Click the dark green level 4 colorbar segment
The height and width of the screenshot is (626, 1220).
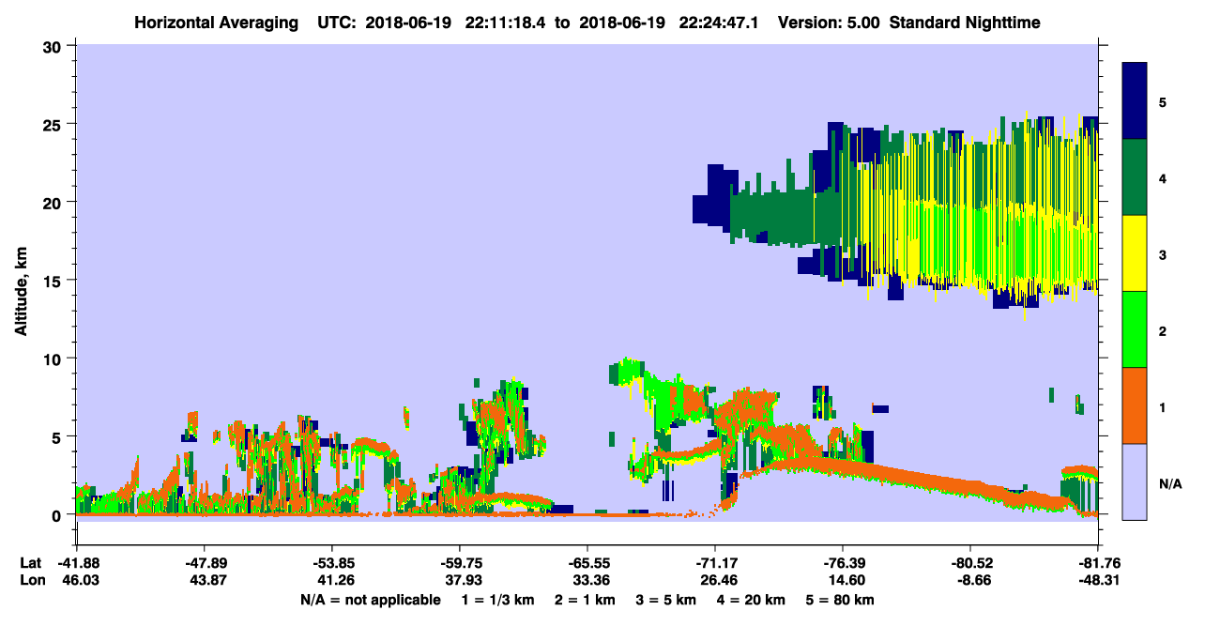pos(1135,176)
